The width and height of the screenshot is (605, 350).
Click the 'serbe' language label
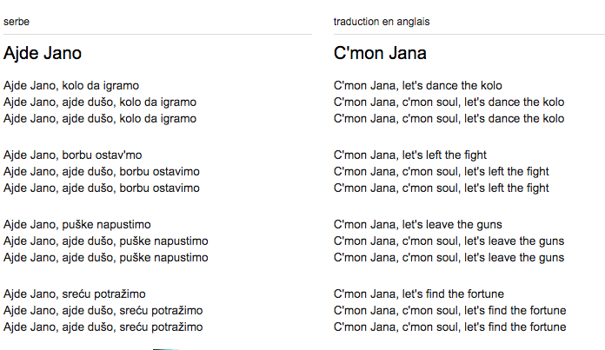[17, 22]
